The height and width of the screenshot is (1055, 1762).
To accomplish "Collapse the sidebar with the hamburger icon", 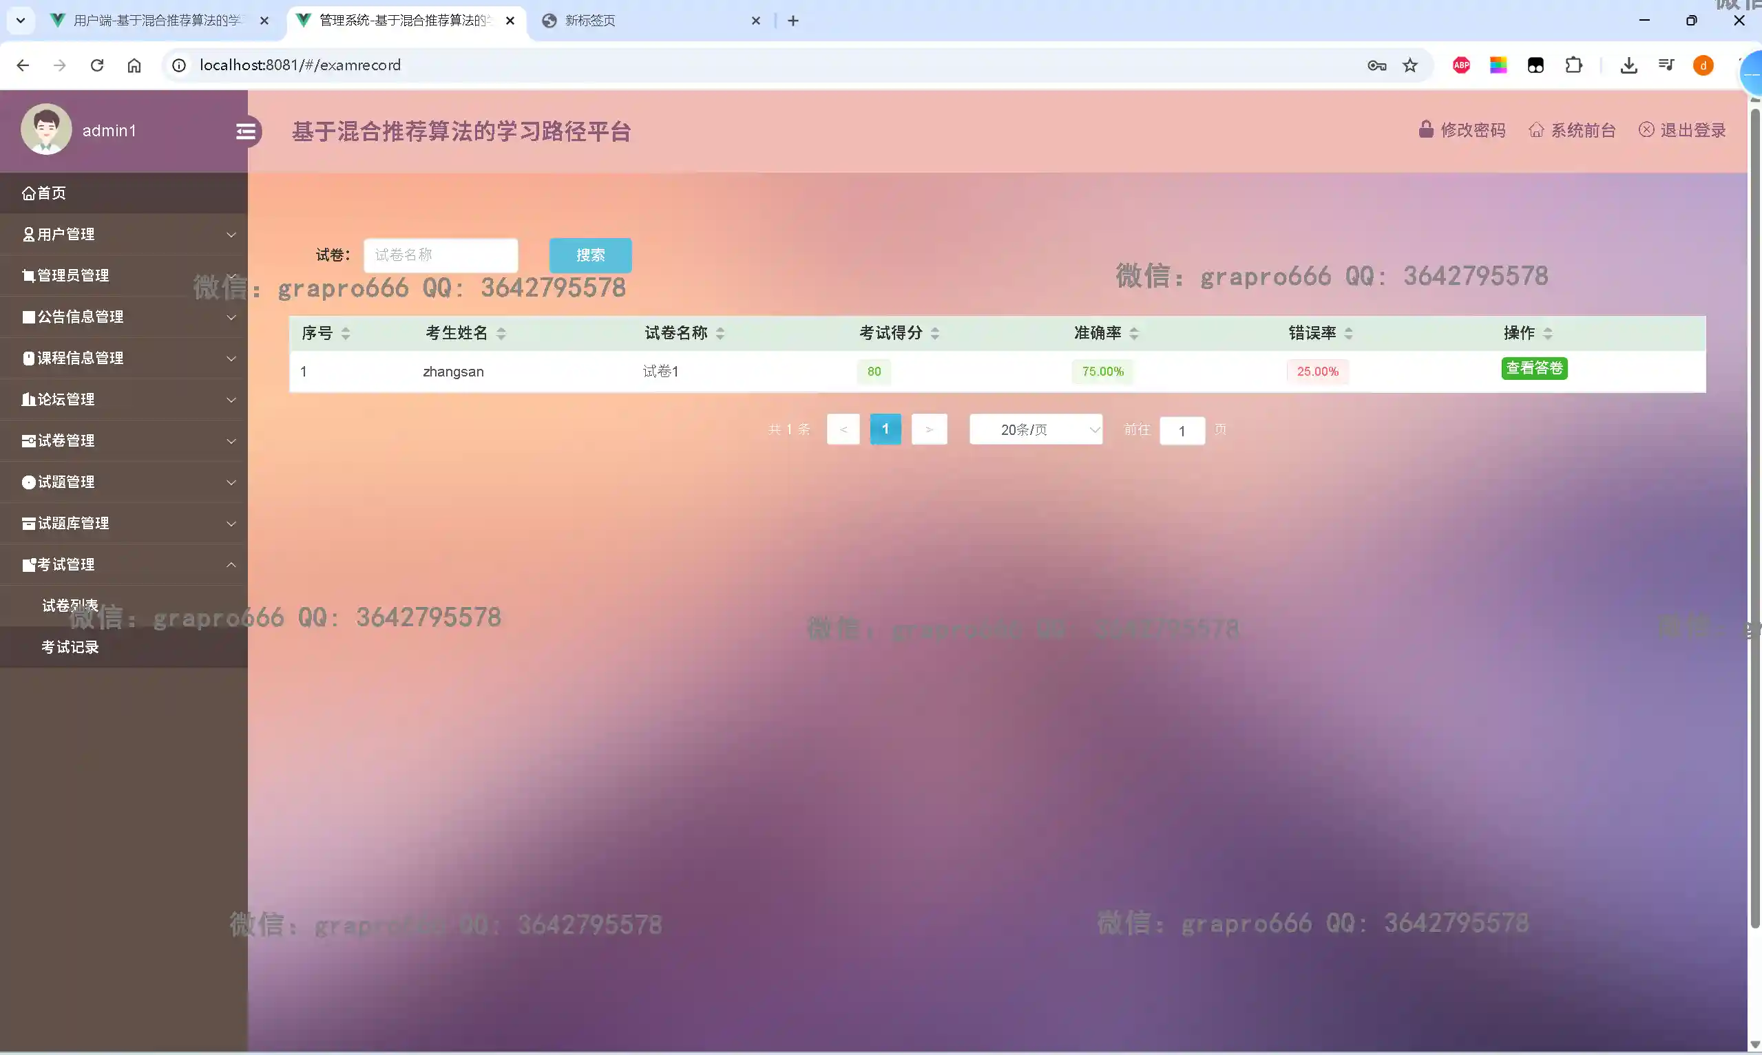I will (246, 131).
